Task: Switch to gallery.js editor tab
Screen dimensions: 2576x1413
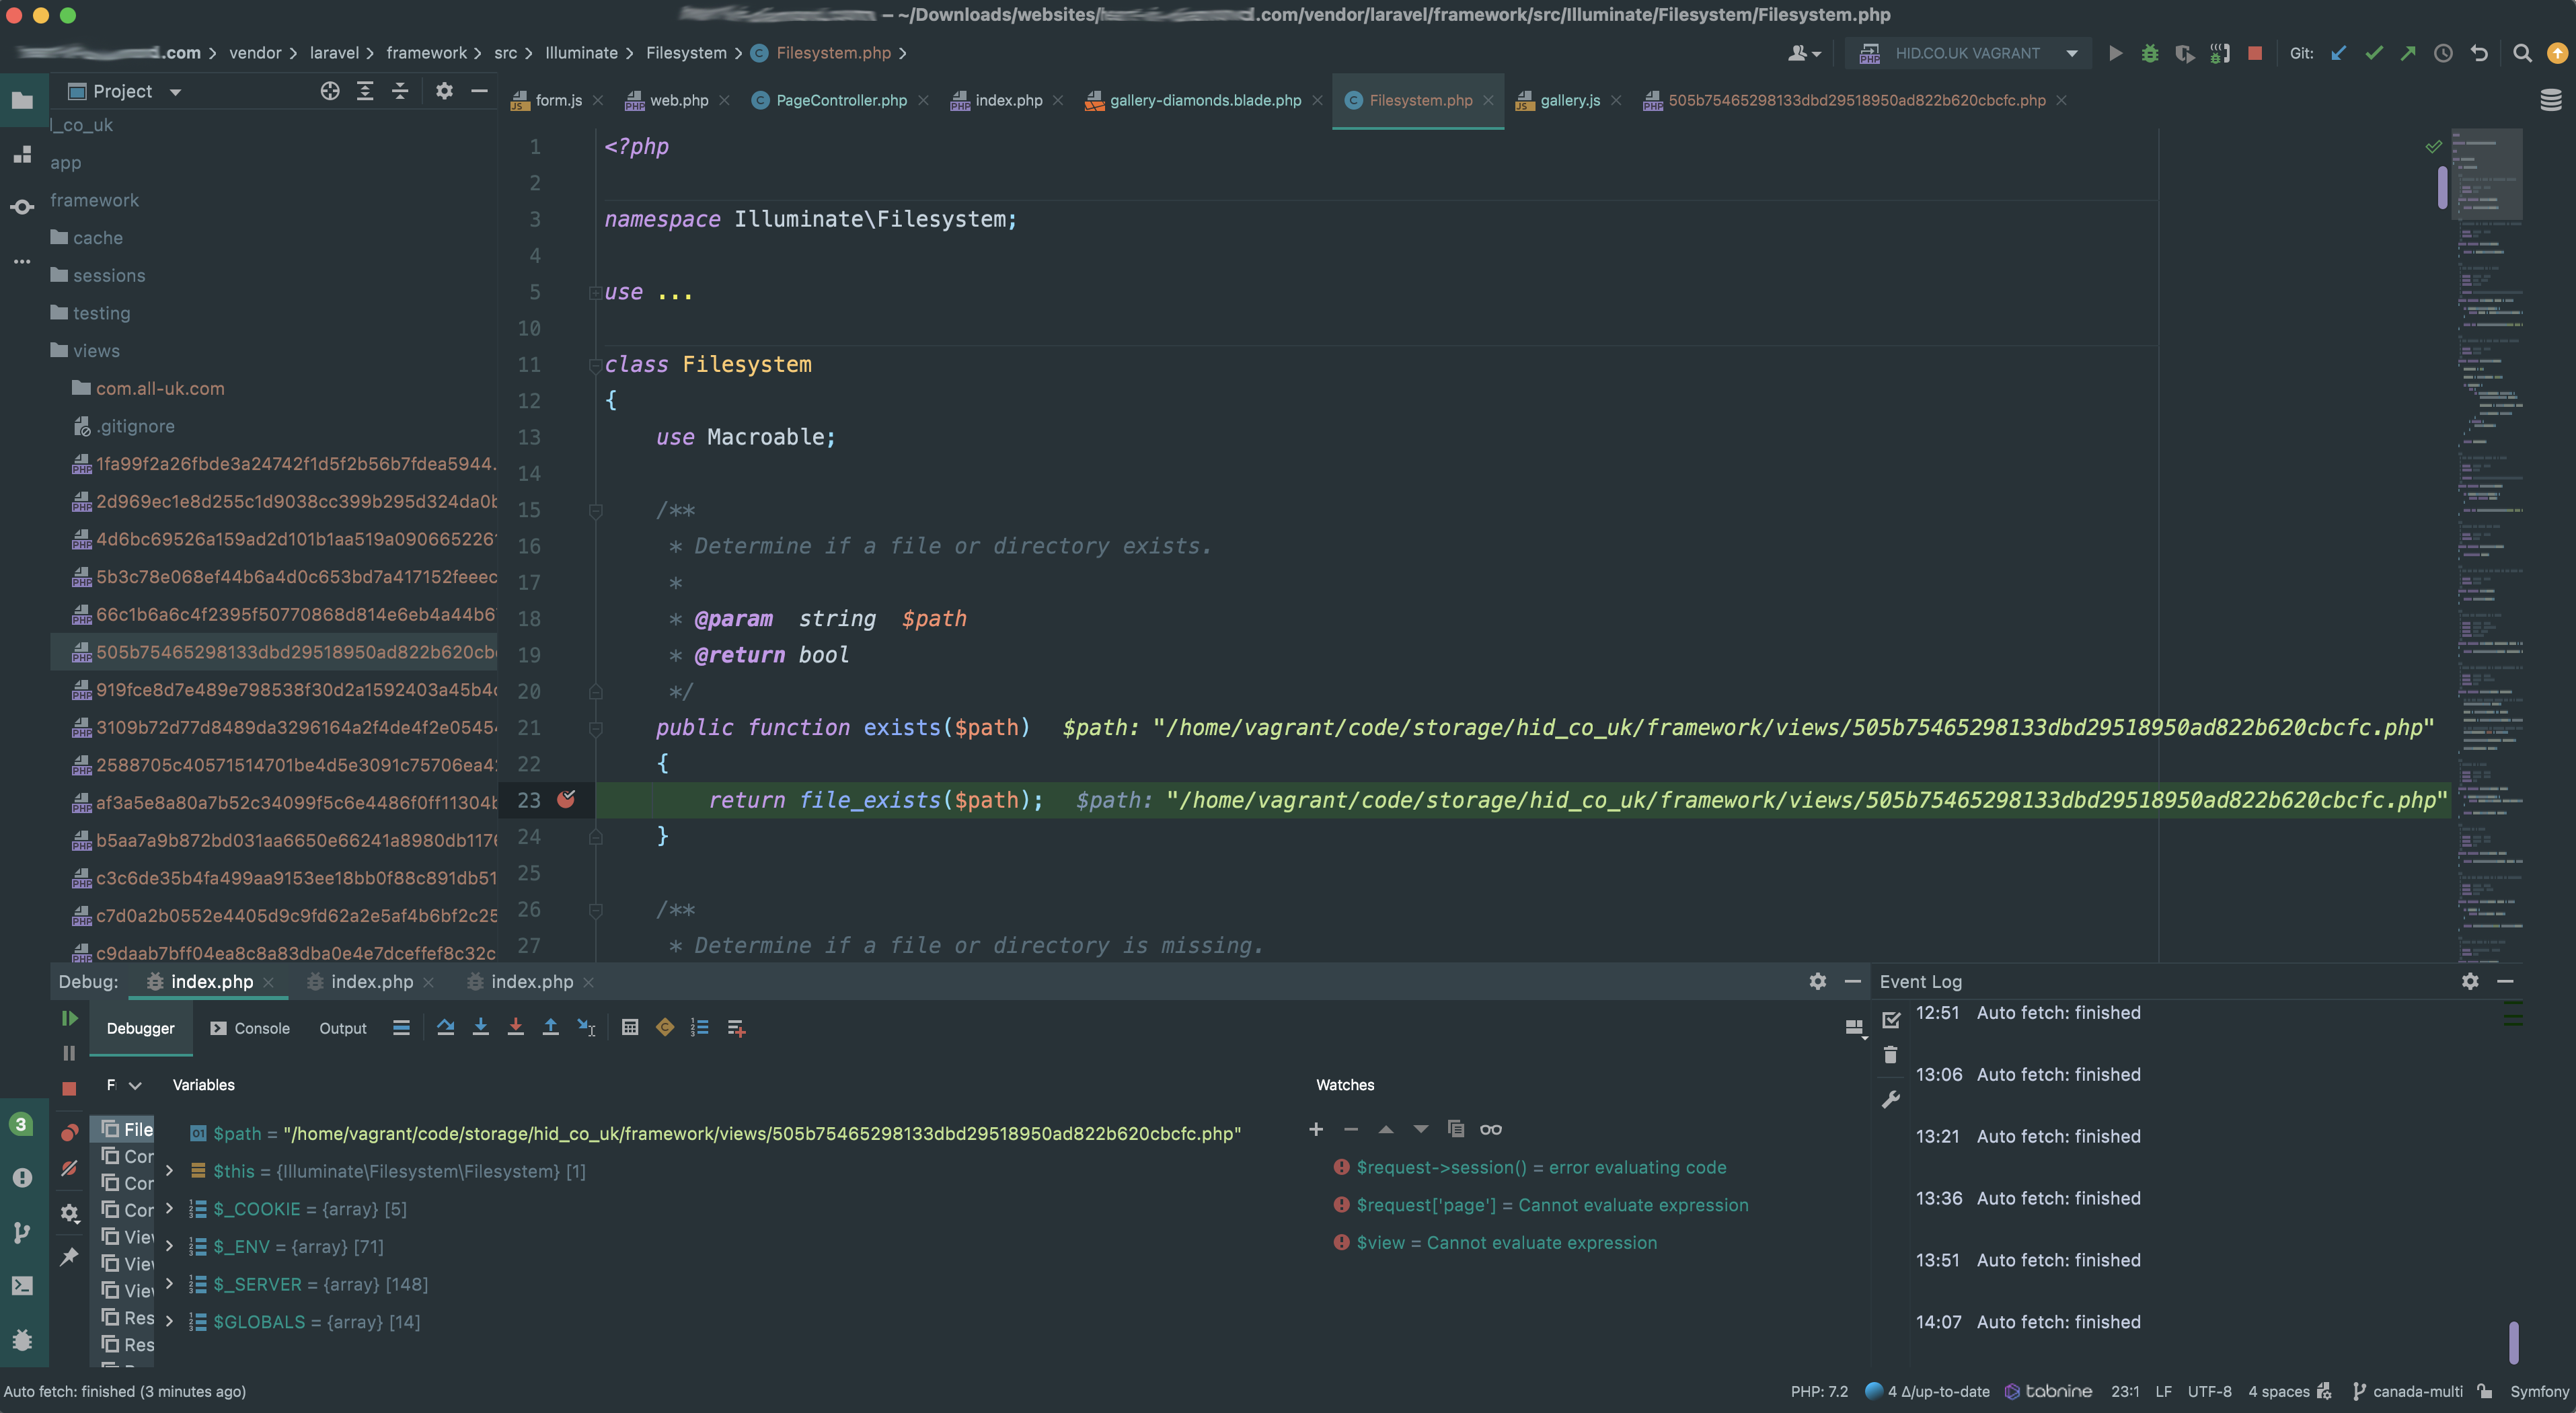Action: pos(1569,100)
